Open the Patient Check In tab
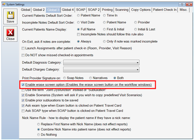Image resolution: width=194 pixels, height=140 pixels. pyautogui.click(x=165, y=10)
